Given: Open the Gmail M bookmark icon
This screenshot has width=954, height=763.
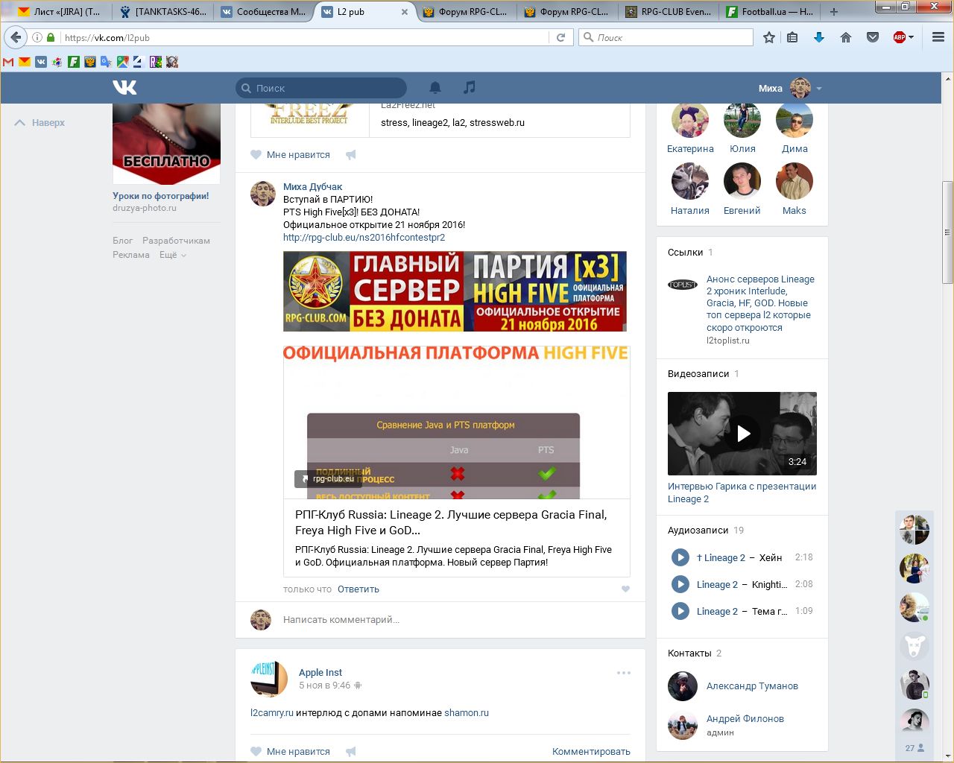Looking at the screenshot, I should point(8,62).
